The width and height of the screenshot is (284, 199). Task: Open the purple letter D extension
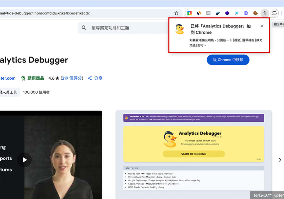(246, 13)
